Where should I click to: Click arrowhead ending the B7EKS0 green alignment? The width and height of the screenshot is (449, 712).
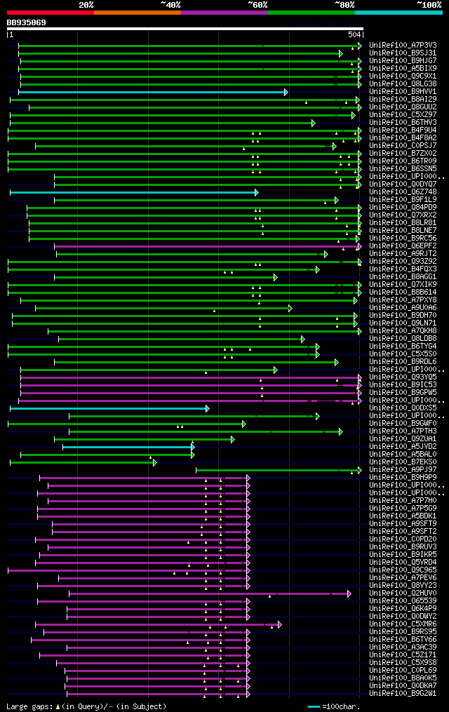155,463
